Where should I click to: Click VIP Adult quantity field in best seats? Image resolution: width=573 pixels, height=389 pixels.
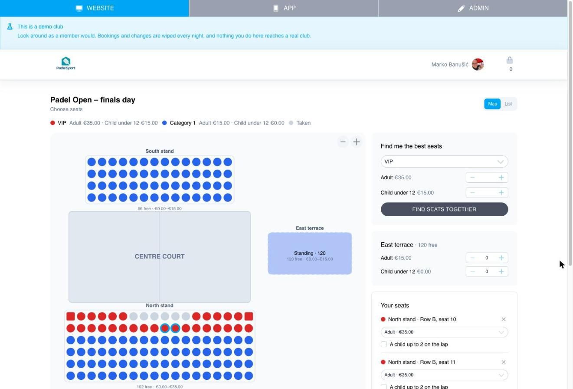pyautogui.click(x=487, y=178)
